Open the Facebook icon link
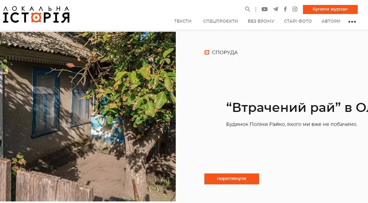368x203 pixels. [285, 9]
